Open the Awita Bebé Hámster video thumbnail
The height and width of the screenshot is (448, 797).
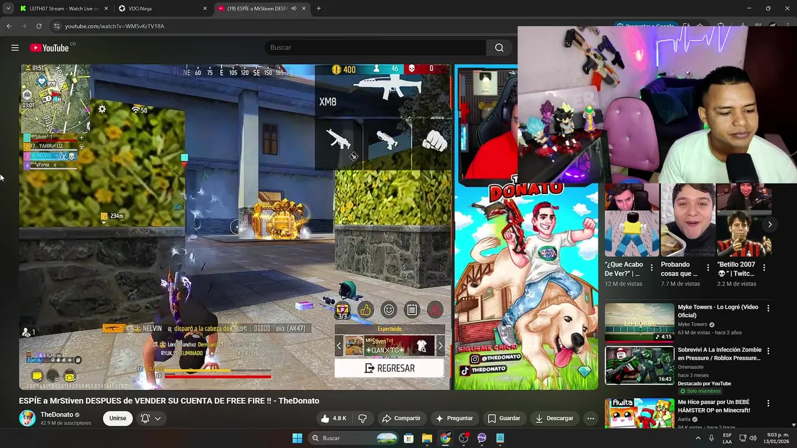click(639, 414)
